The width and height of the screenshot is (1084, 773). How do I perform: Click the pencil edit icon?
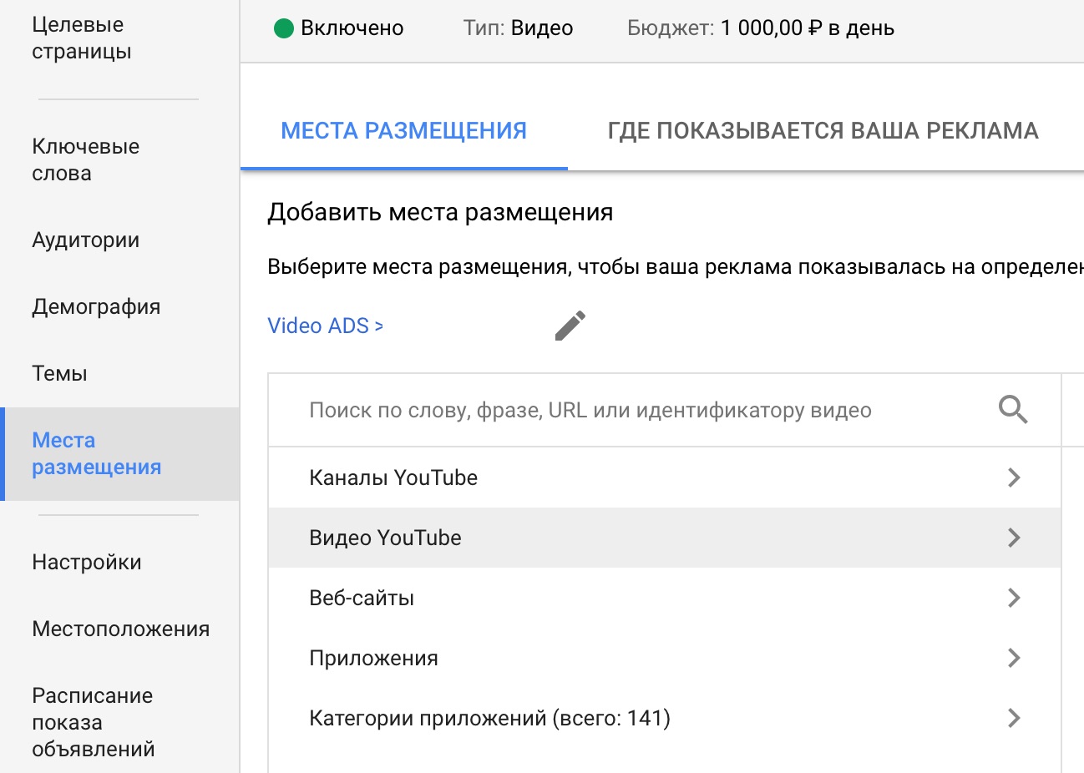[570, 326]
